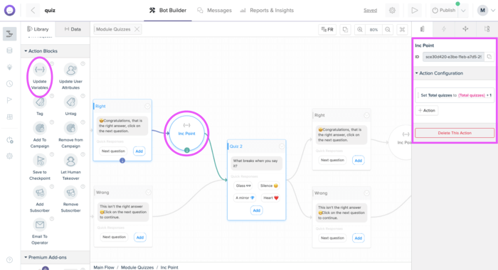The width and height of the screenshot is (498, 270).
Task: Open the lightning tab in right panel
Action: (x=444, y=29)
